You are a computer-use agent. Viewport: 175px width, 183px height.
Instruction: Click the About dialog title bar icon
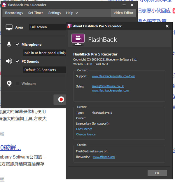[69, 26]
